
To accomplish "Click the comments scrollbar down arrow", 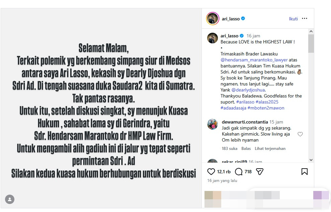I will (x=311, y=160).
